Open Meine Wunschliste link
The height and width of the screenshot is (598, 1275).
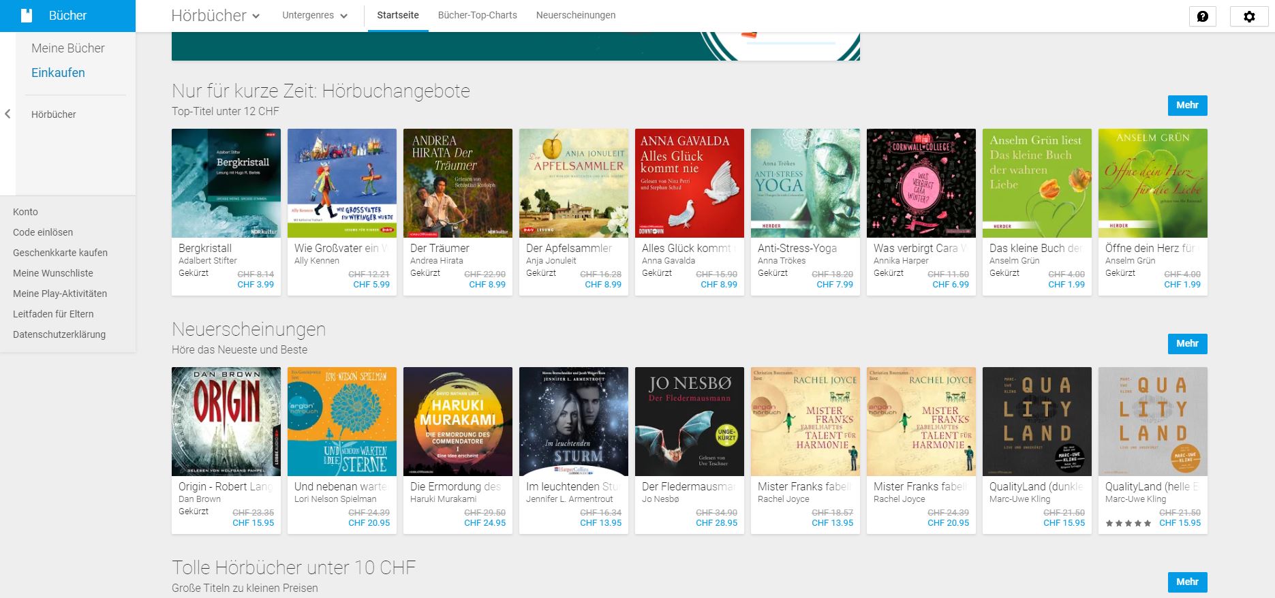coord(53,273)
